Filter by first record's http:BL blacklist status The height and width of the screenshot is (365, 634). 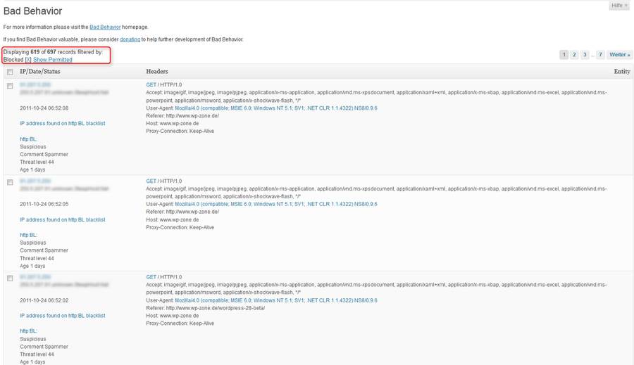click(x=62, y=124)
